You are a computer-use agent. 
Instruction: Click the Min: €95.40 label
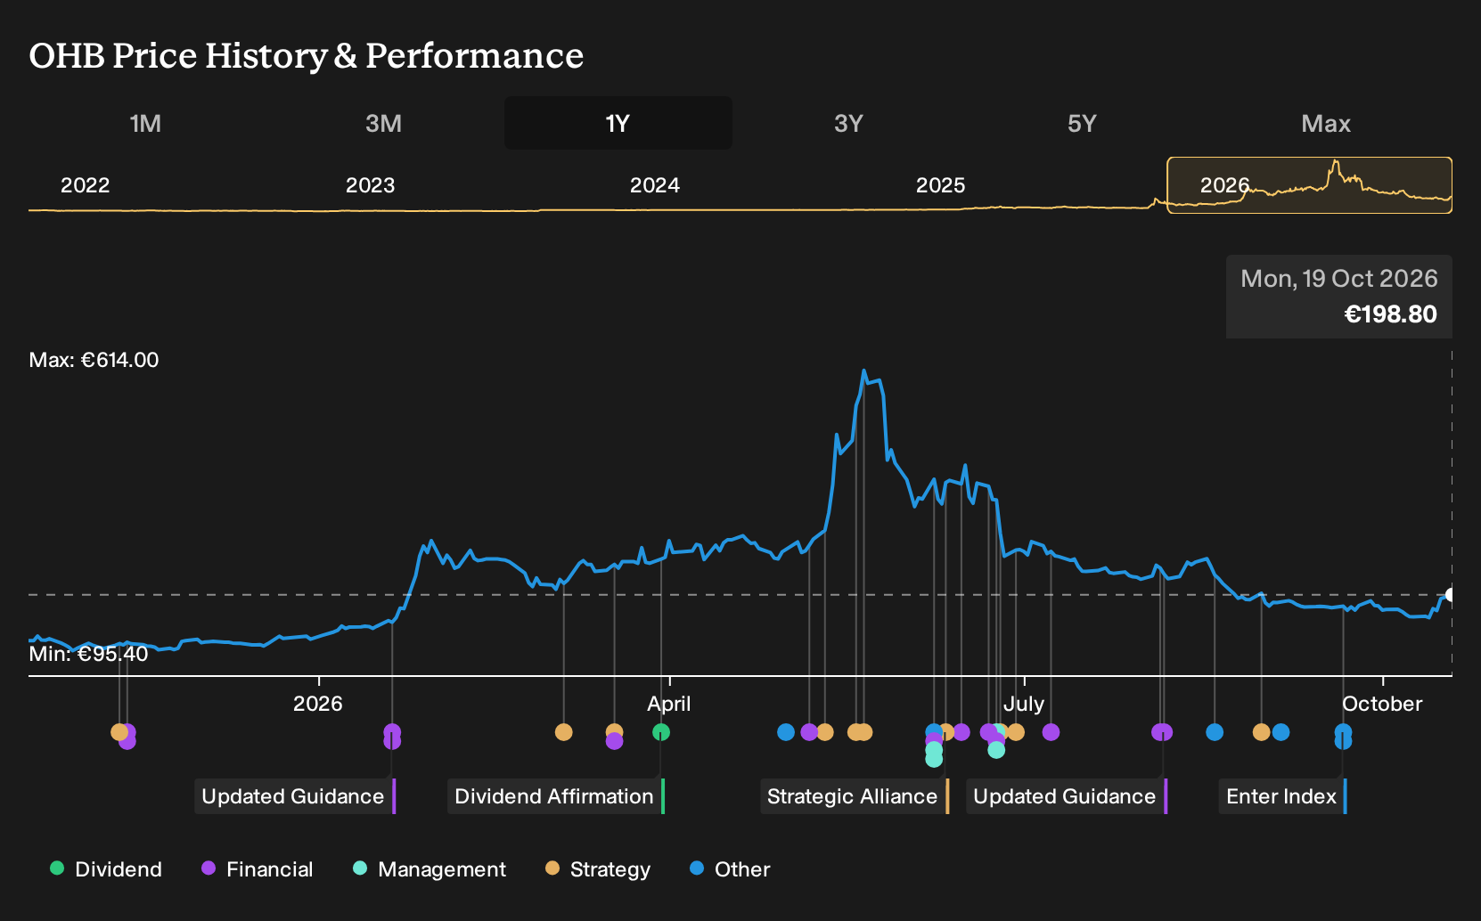pyautogui.click(x=88, y=654)
